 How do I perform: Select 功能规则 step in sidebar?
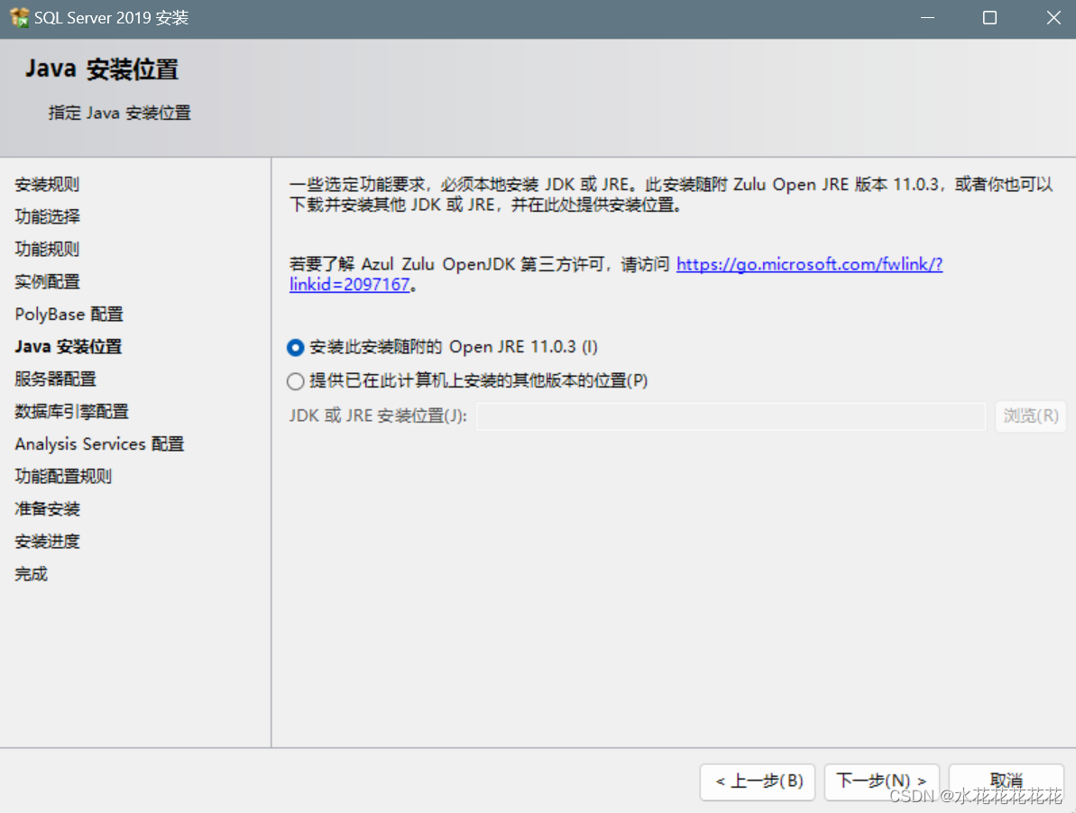click(x=47, y=249)
